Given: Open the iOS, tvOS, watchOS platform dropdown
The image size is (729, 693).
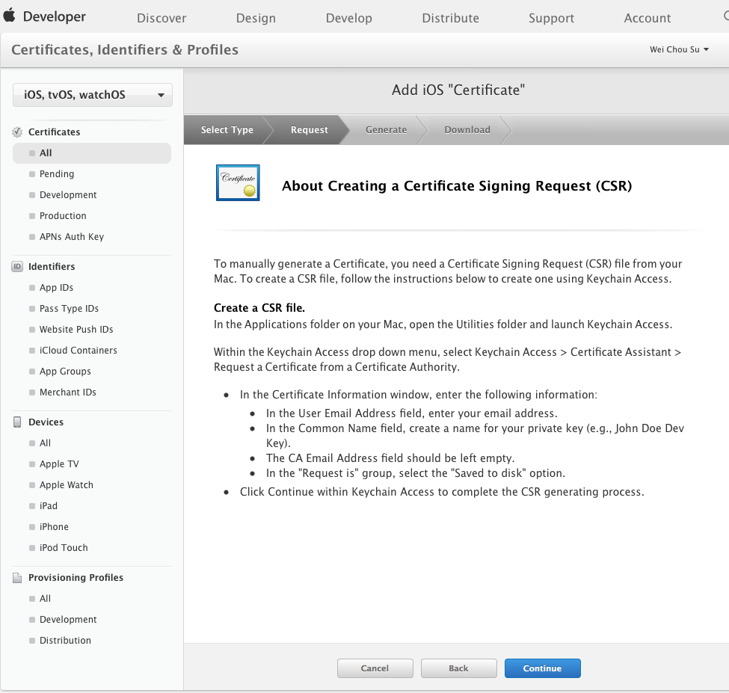Looking at the screenshot, I should [x=93, y=95].
